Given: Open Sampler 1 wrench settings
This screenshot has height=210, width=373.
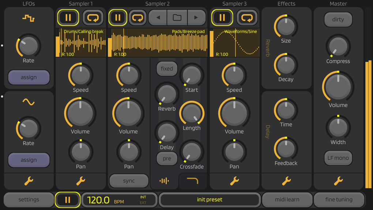Looking at the screenshot, I should point(81,181).
